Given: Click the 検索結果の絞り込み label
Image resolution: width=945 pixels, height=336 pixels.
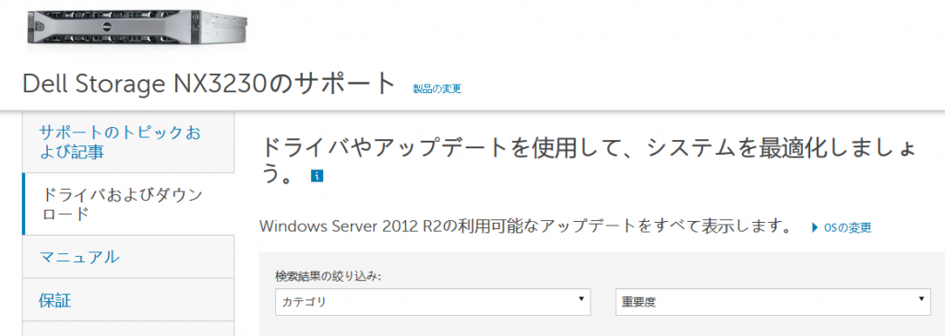Looking at the screenshot, I should click(x=329, y=276).
